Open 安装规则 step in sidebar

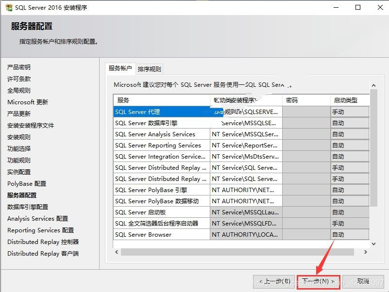(x=19, y=137)
